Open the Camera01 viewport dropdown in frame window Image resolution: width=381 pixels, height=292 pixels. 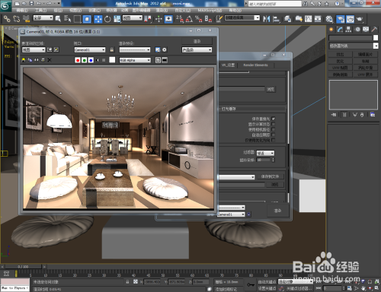[x=90, y=49]
